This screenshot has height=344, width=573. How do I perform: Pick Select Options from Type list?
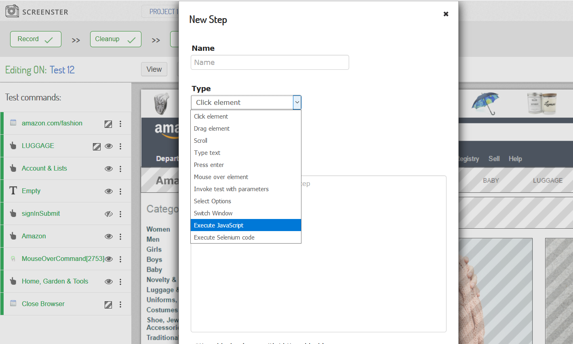(246, 201)
